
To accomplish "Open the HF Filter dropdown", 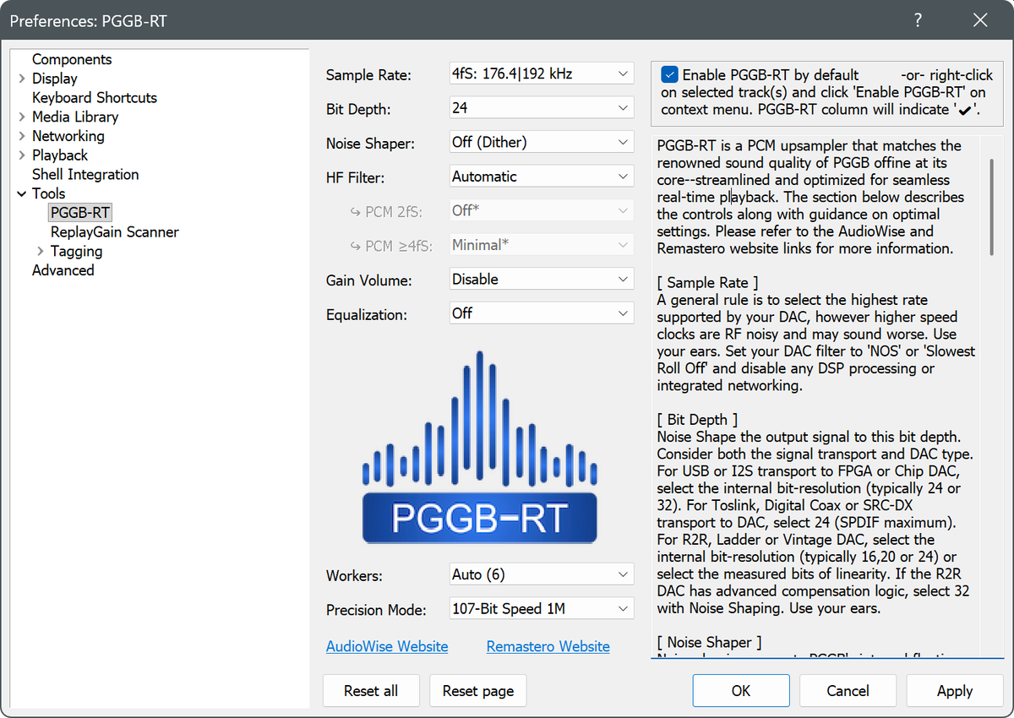I will coord(541,177).
